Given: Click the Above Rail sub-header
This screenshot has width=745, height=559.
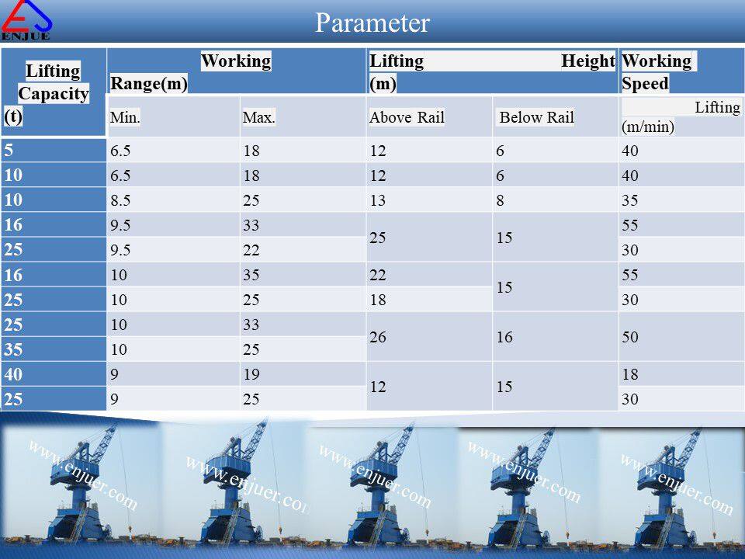Looking at the screenshot, I should [x=428, y=117].
